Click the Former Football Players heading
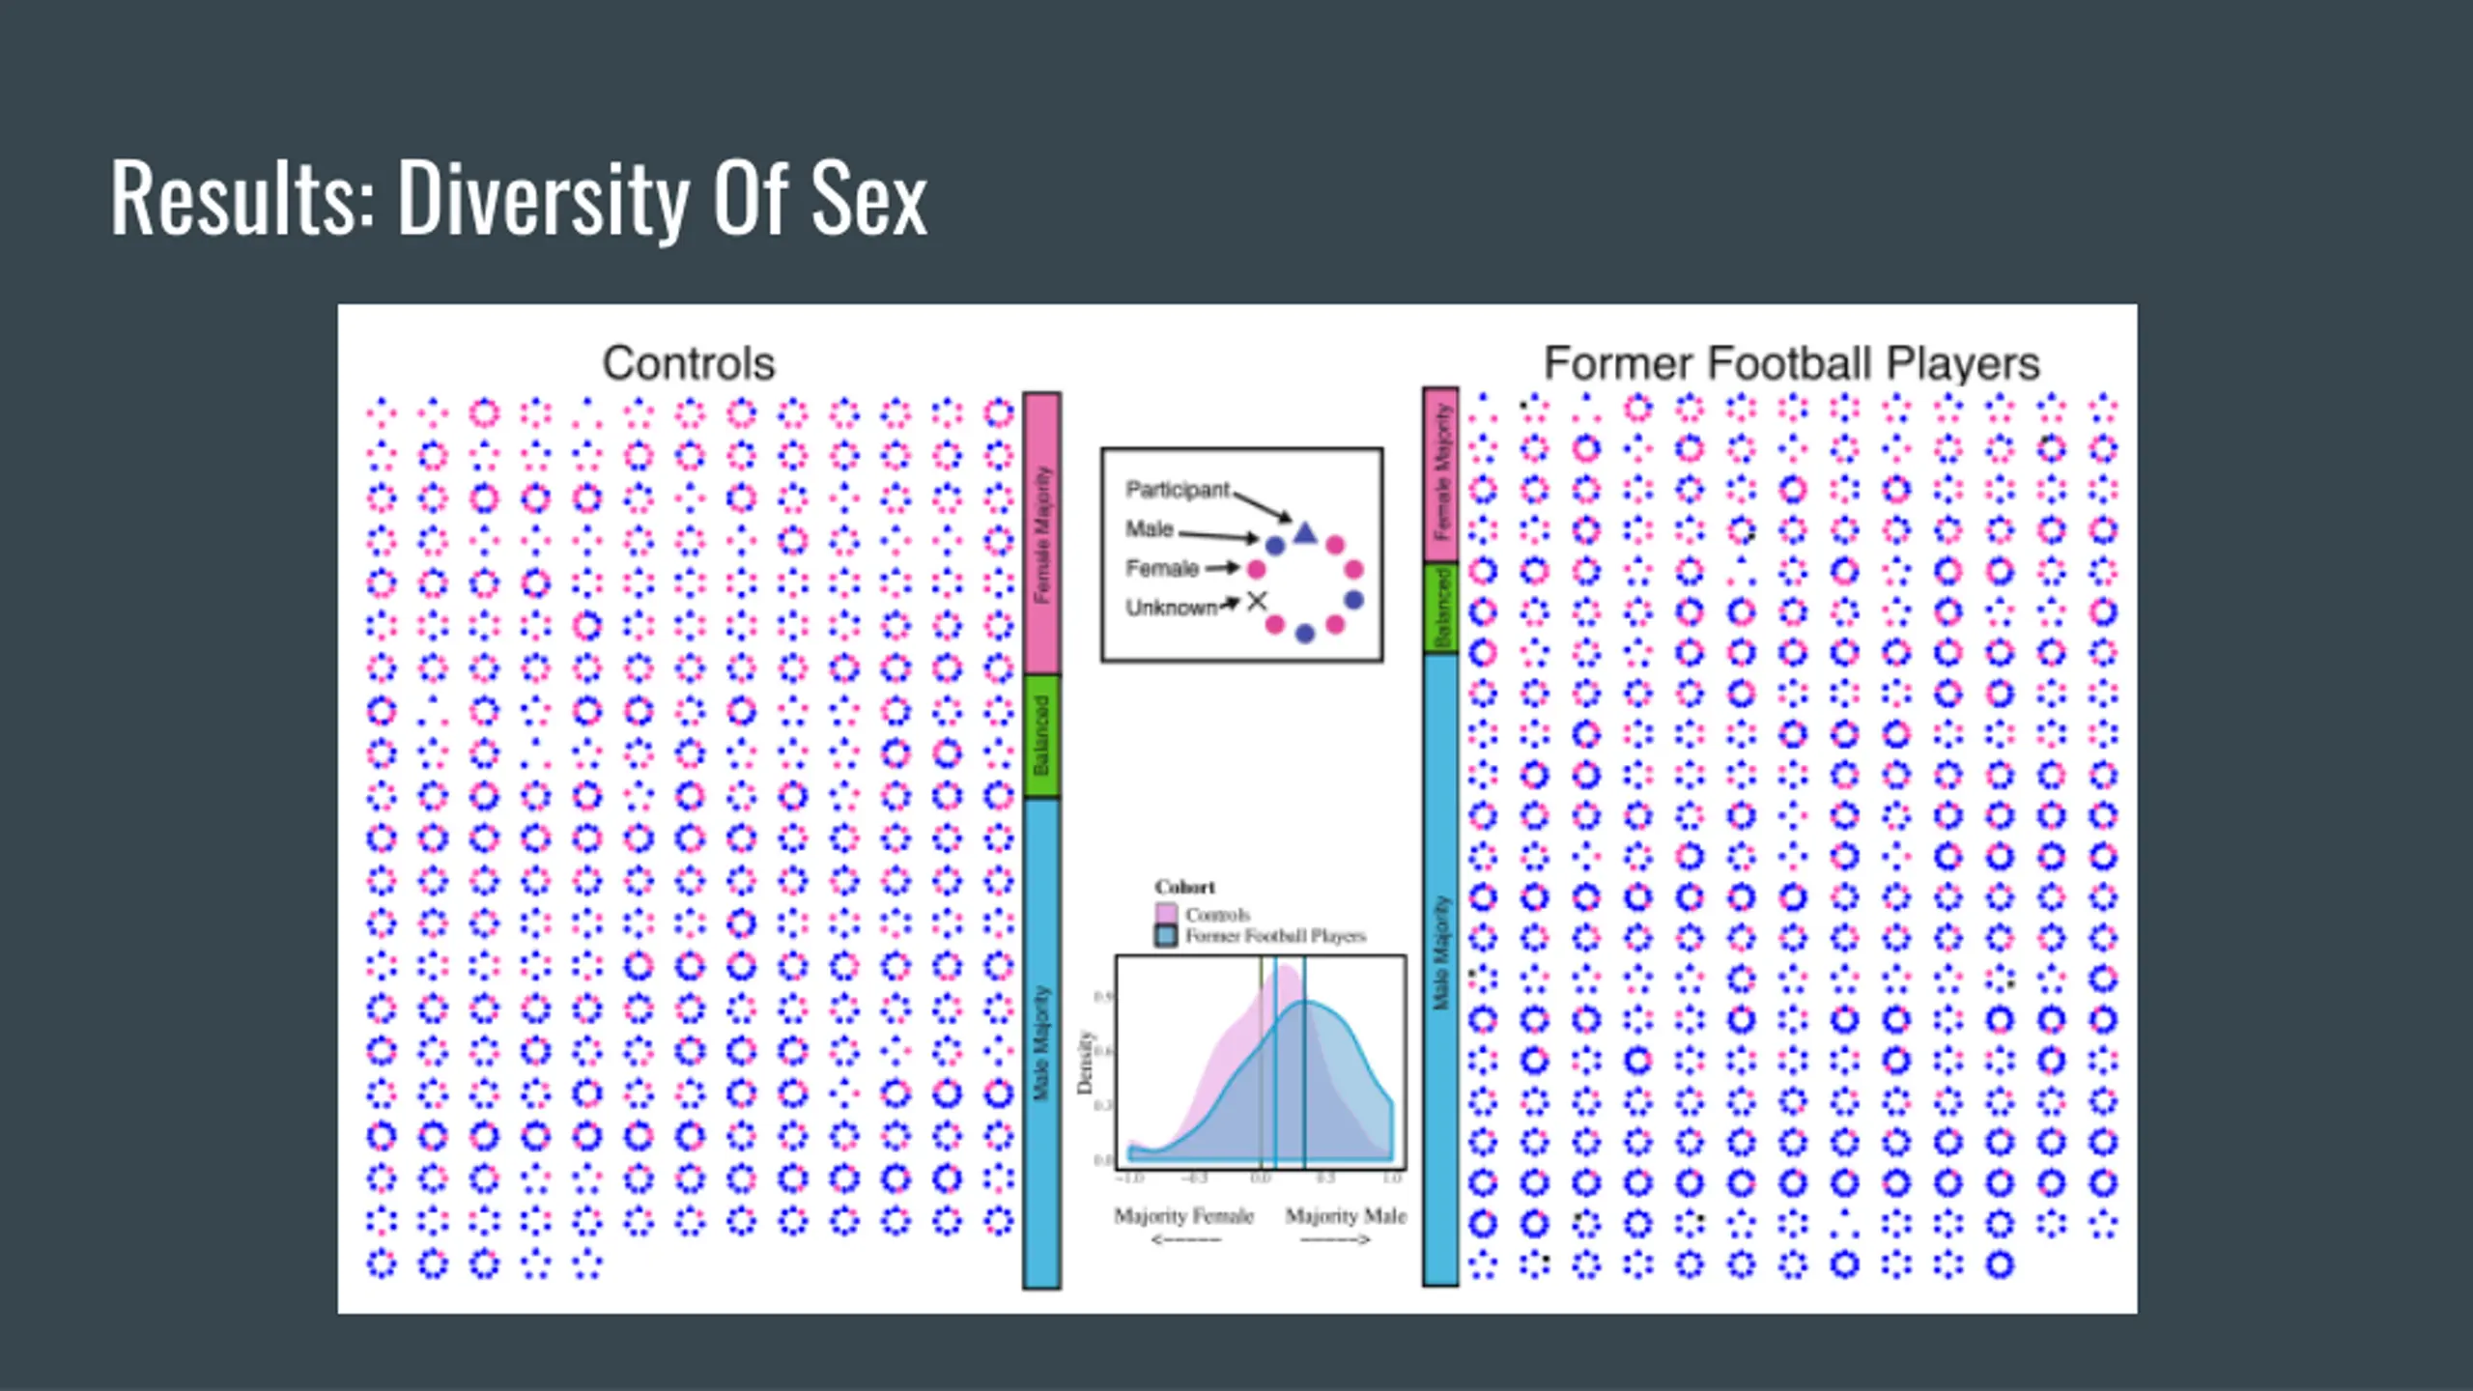This screenshot has height=1391, width=2473. pyautogui.click(x=1792, y=364)
